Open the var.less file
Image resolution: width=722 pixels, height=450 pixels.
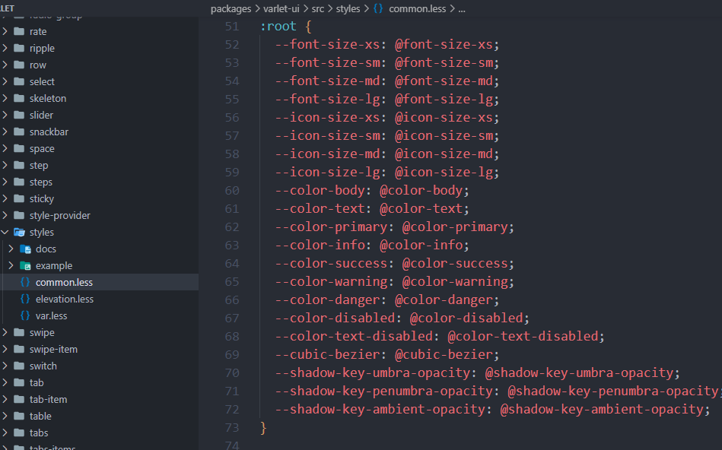click(x=51, y=315)
